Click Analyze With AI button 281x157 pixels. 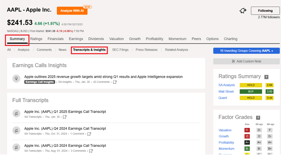[x=72, y=11]
